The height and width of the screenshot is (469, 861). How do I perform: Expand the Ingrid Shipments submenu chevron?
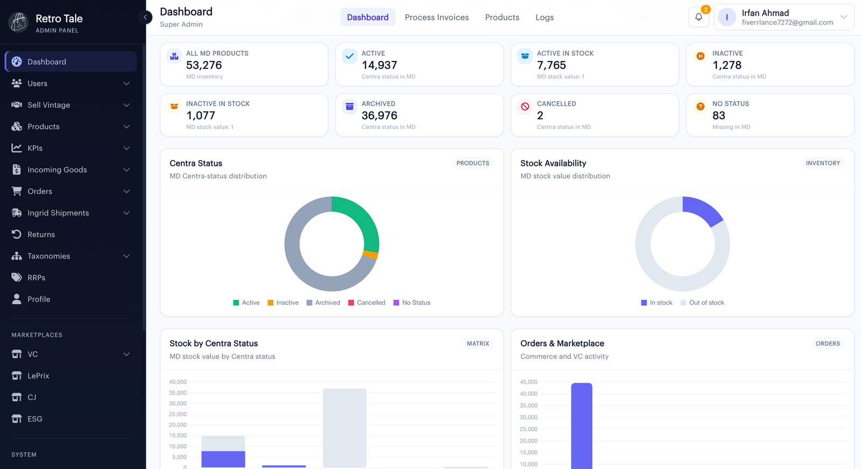(x=126, y=213)
